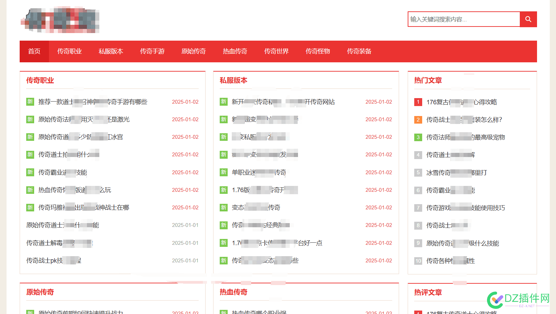The width and height of the screenshot is (556, 314).
Task: Click 新 badge beside 变态 article
Action: tap(224, 208)
